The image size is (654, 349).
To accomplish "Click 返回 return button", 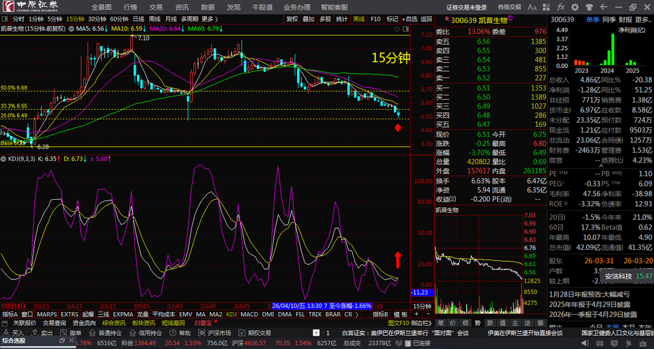I will pos(426,19).
